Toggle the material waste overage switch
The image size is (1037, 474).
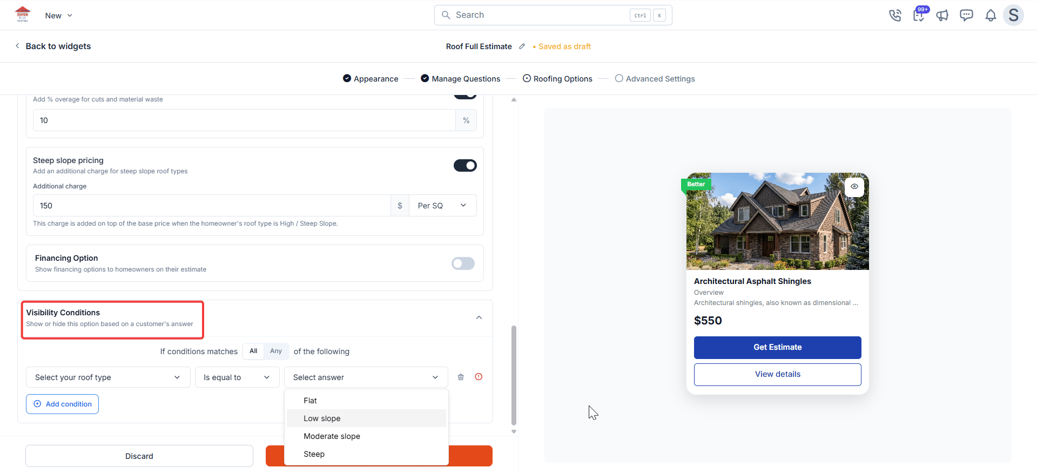(x=465, y=97)
